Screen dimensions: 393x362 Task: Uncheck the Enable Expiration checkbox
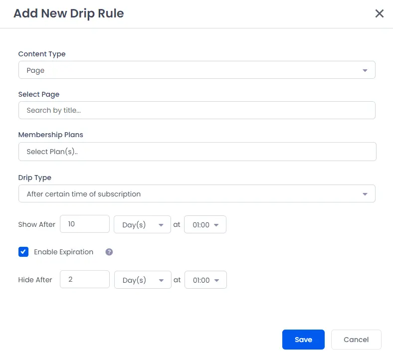click(x=23, y=252)
